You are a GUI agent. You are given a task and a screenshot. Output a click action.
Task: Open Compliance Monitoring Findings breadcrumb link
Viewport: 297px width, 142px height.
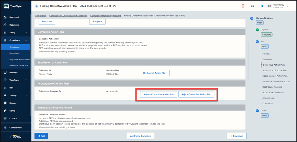106,15
